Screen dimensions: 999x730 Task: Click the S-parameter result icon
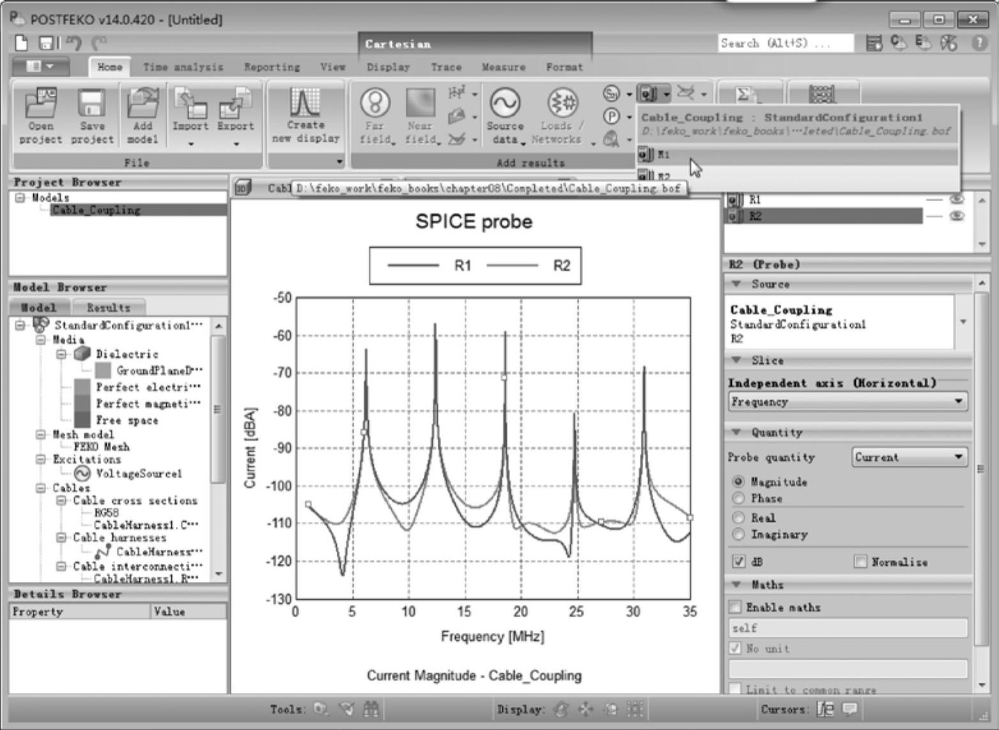611,94
